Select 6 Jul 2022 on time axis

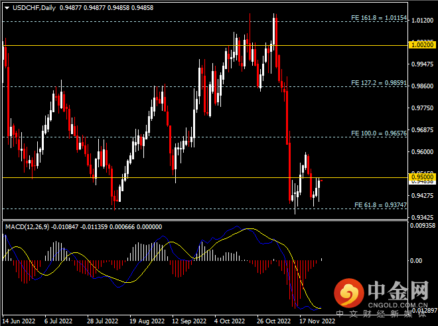click(x=58, y=319)
